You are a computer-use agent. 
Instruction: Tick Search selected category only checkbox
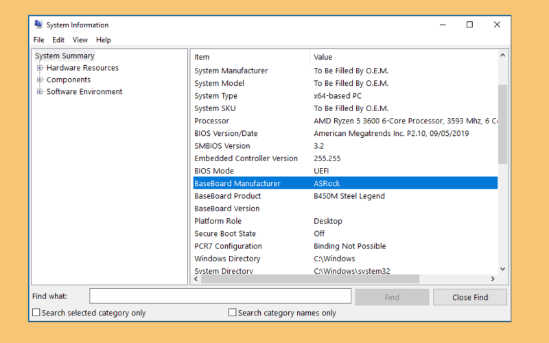tap(36, 312)
